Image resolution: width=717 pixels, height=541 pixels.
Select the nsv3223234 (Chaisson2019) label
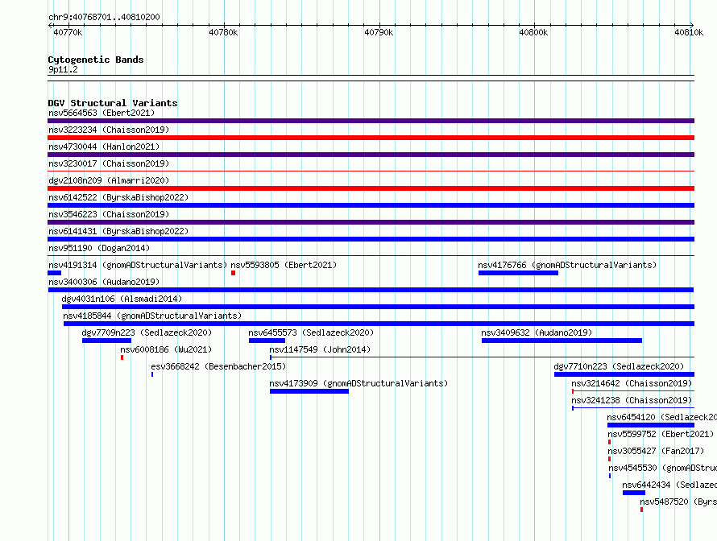pyautogui.click(x=109, y=130)
